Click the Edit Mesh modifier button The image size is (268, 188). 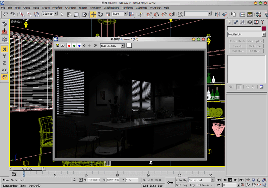pyautogui.click(x=238, y=41)
